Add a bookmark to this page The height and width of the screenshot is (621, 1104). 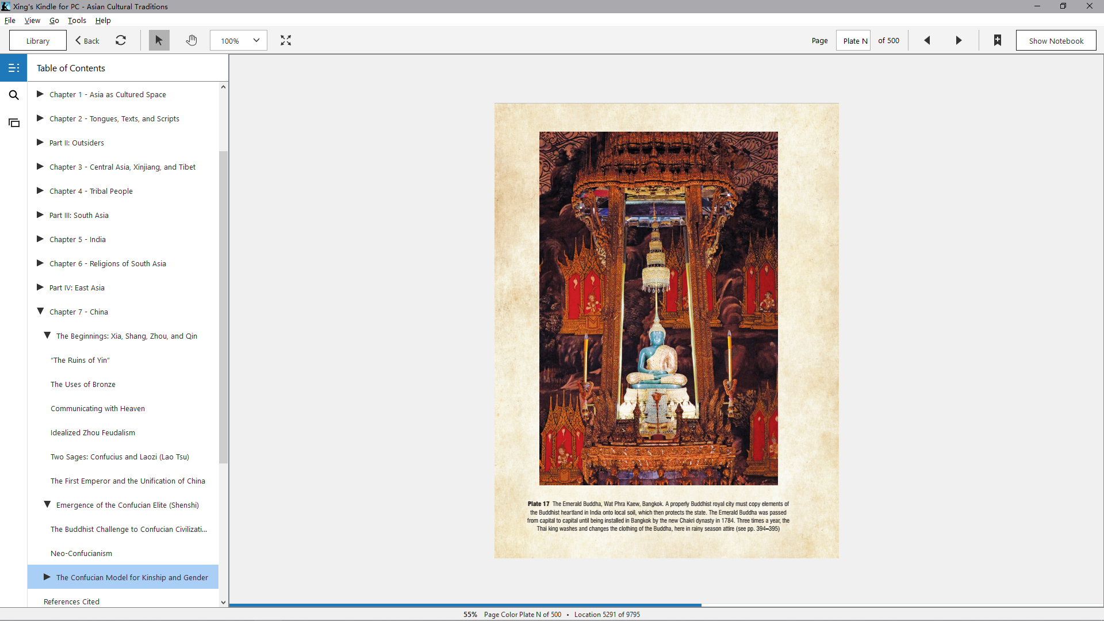click(x=998, y=40)
